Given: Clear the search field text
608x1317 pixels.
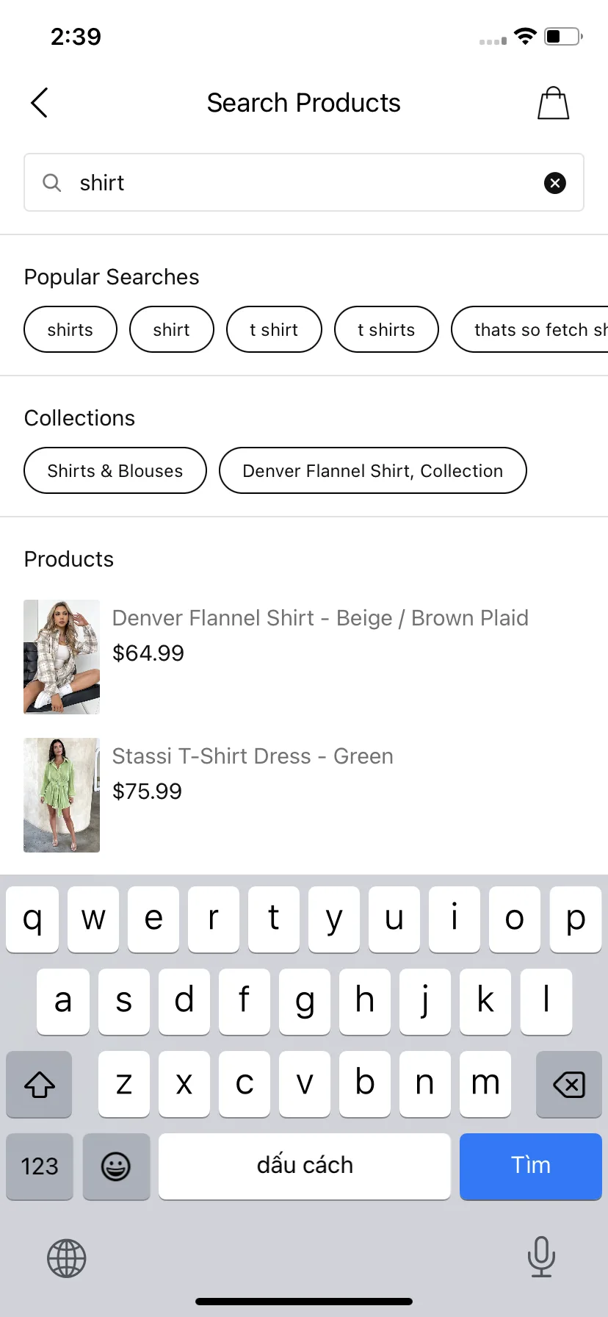Looking at the screenshot, I should (554, 183).
